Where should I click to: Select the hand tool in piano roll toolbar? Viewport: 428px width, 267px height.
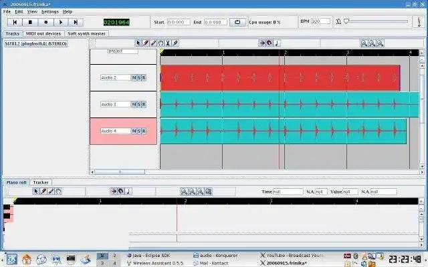[58, 192]
